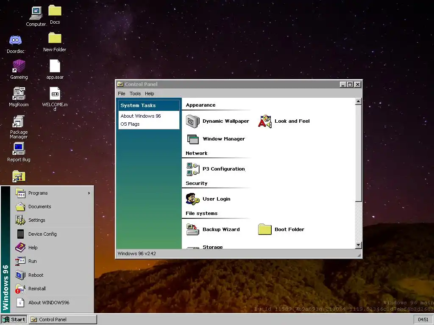Click the scrollbar up arrow in Control Panel
Image resolution: width=434 pixels, height=325 pixels.
[x=359, y=102]
